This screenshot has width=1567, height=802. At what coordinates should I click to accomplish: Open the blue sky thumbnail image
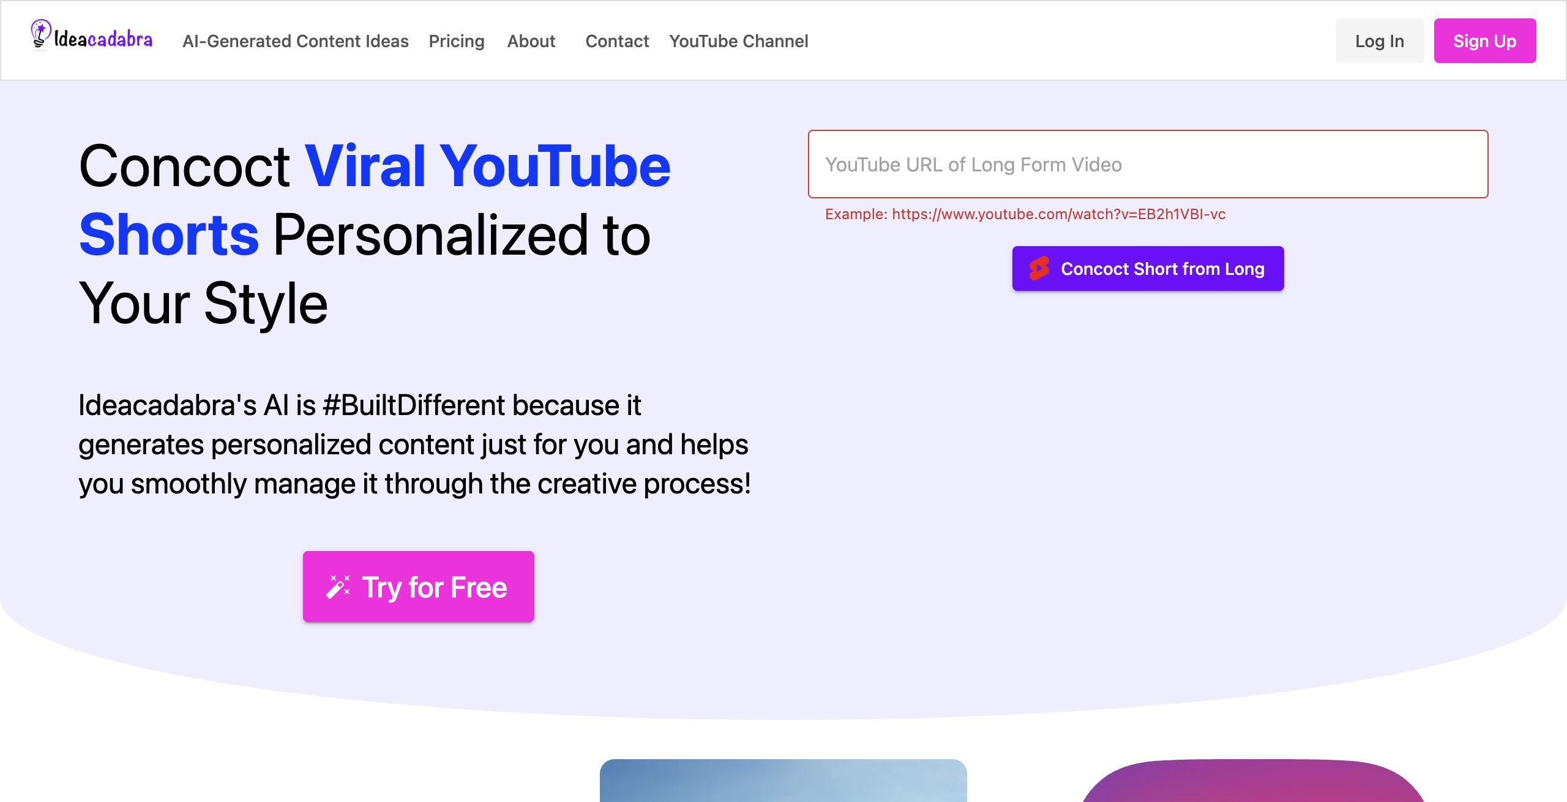point(783,781)
